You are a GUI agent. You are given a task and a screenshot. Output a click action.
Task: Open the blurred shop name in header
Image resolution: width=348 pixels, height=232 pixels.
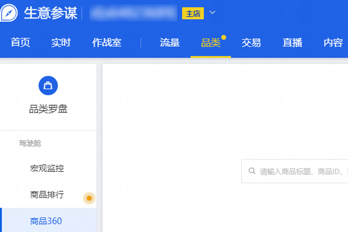[x=133, y=13]
